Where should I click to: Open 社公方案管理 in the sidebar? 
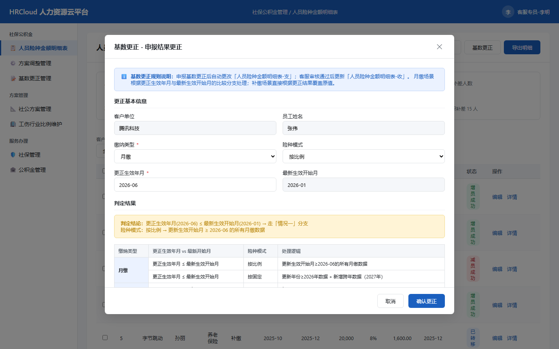pyautogui.click(x=39, y=109)
